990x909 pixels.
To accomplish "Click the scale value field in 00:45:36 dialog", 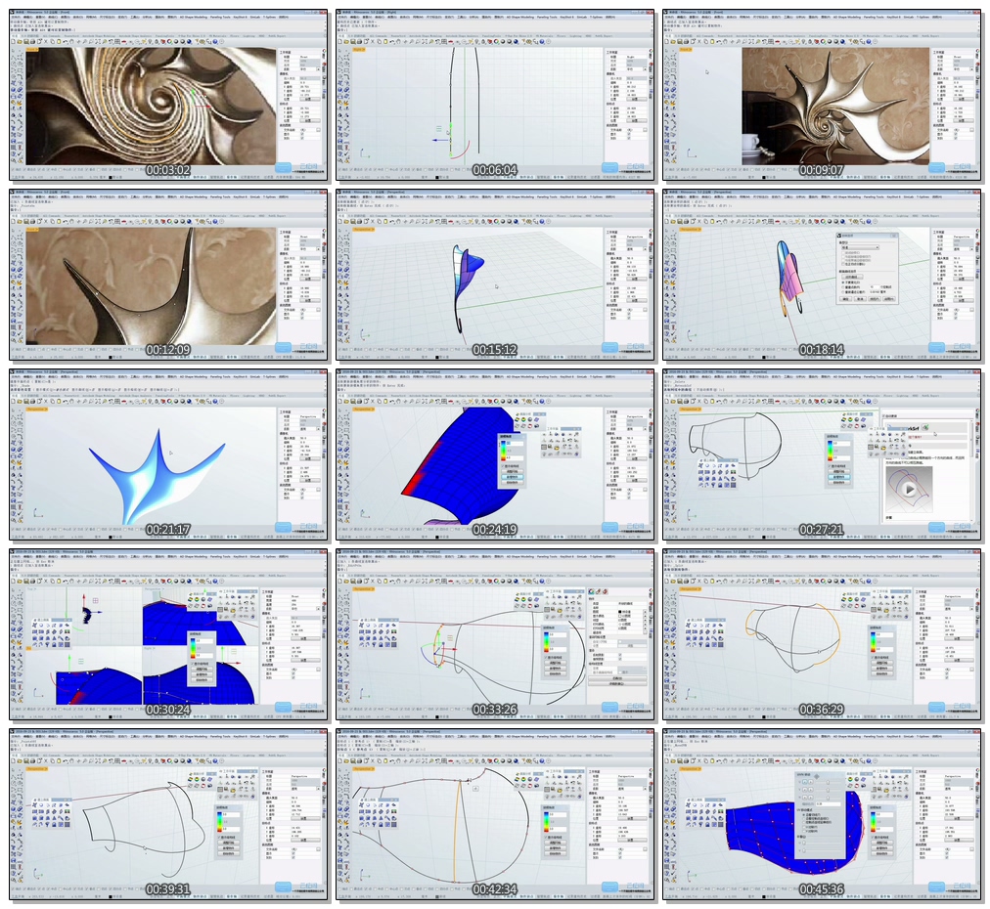I will coord(829,803).
